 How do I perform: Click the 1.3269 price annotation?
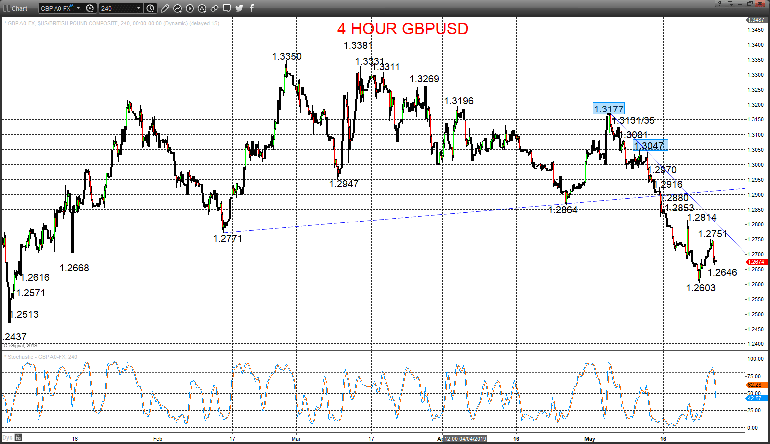click(x=424, y=79)
